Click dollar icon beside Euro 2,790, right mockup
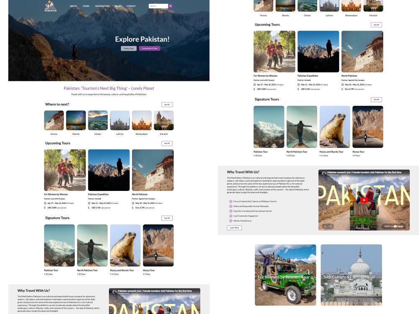This screenshot has width=419, height=314. (x=342, y=89)
